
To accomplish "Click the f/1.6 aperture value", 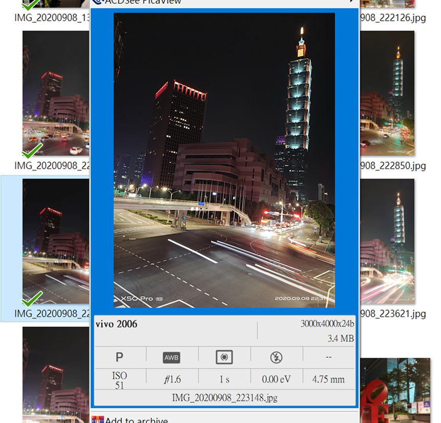I will point(172,379).
